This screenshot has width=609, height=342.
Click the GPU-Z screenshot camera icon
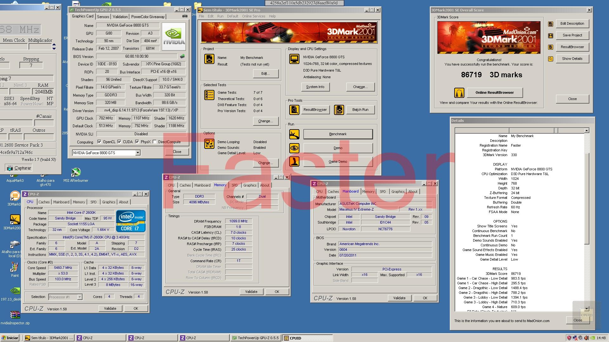click(185, 16)
